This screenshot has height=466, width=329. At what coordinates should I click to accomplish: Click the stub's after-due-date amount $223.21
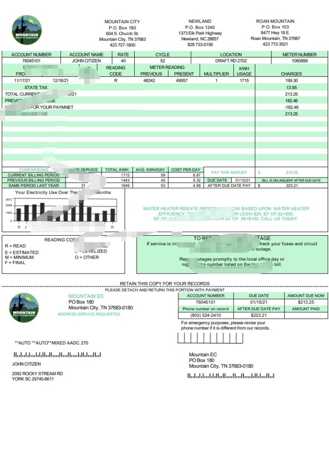pyautogui.click(x=258, y=315)
